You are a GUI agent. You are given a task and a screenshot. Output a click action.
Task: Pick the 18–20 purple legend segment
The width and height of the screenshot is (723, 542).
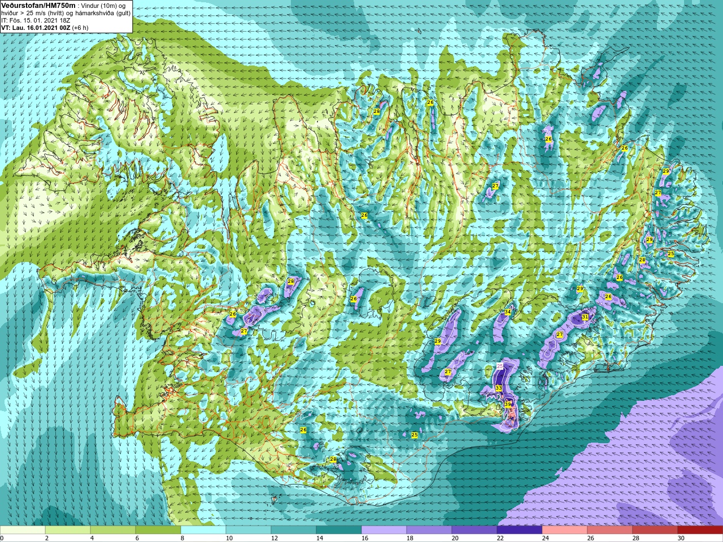429,530
